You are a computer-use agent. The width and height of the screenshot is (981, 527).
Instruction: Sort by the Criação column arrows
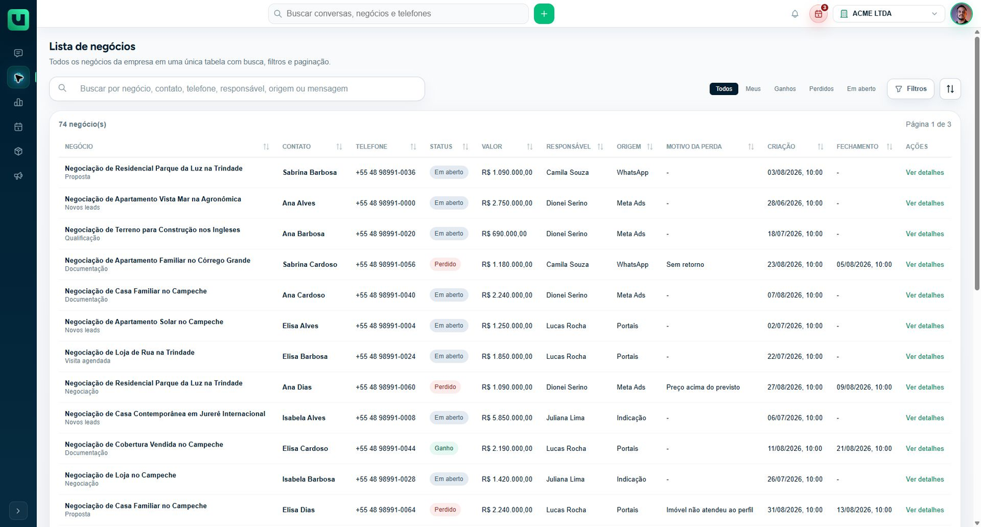(x=820, y=147)
